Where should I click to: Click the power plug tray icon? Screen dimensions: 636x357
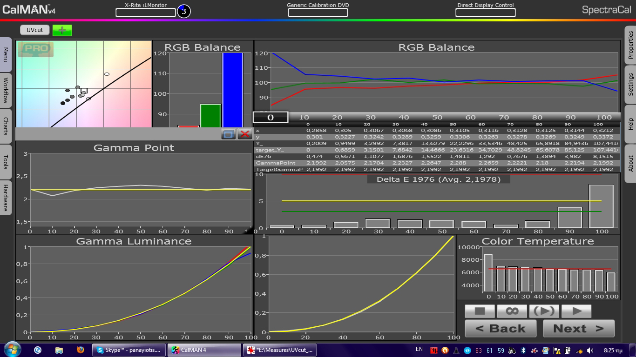pyautogui.click(x=568, y=350)
